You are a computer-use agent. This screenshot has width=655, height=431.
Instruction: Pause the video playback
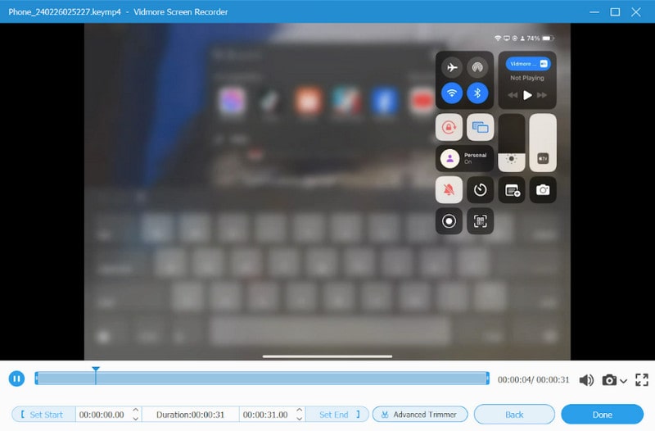click(16, 379)
